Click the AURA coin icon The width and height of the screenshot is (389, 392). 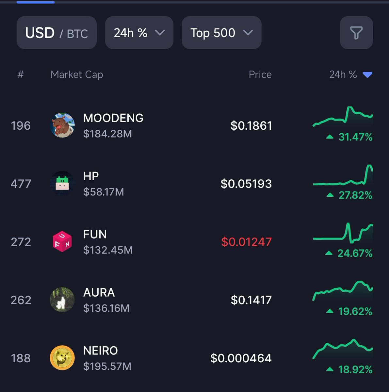coord(62,300)
